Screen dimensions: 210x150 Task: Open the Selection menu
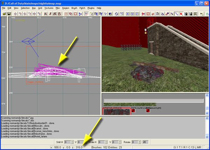point(25,8)
